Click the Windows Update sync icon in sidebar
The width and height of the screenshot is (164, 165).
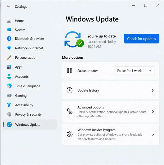[9, 125]
